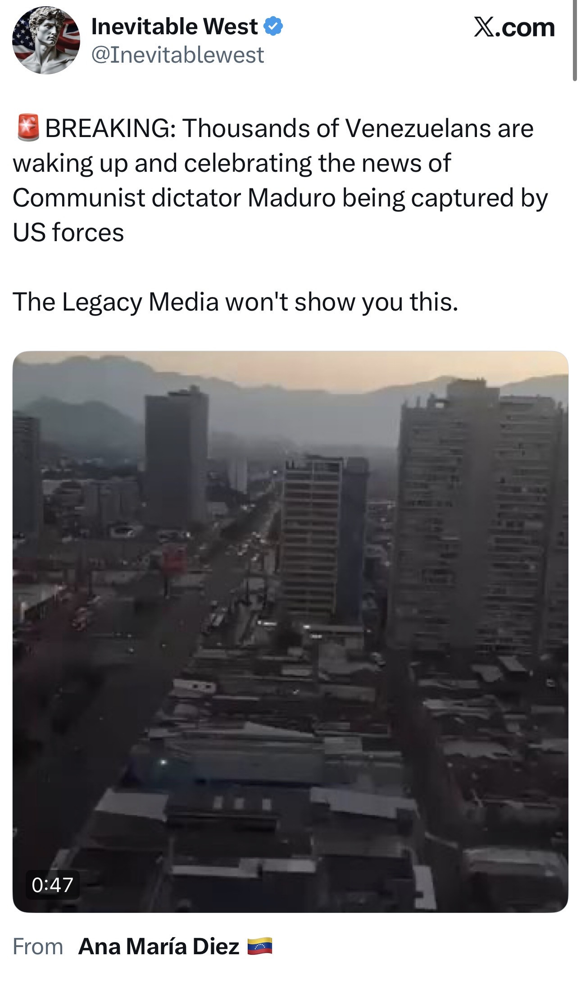Play the city skyline video
Viewport: 581px width, 984px height.
tap(290, 632)
